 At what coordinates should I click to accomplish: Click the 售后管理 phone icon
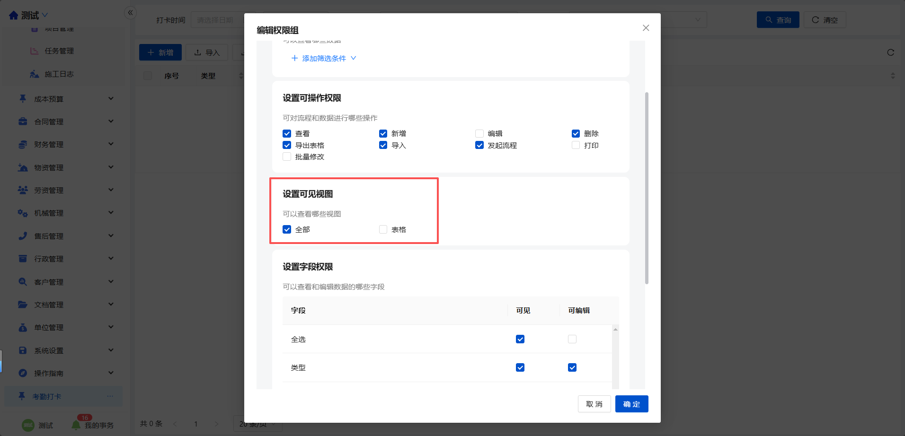(x=23, y=236)
